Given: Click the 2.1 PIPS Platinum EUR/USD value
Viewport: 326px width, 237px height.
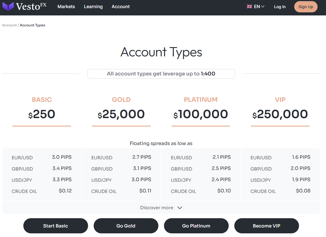Looking at the screenshot, I should tap(222, 157).
